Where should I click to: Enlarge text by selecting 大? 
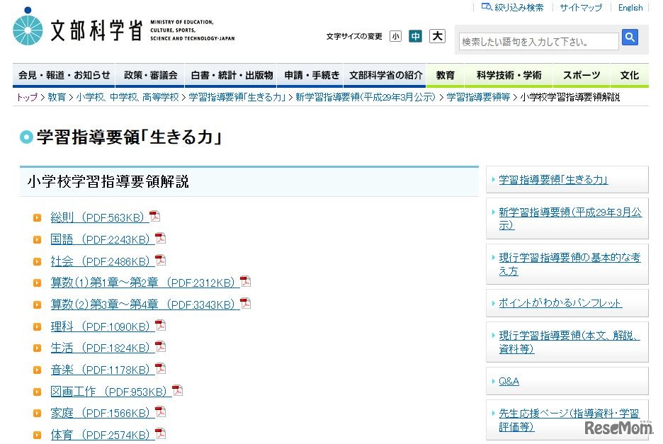pos(437,35)
